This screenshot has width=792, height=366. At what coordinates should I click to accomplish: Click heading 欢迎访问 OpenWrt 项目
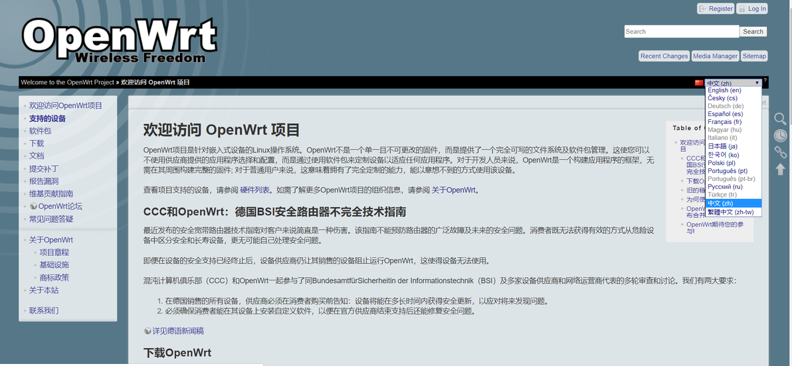(221, 129)
